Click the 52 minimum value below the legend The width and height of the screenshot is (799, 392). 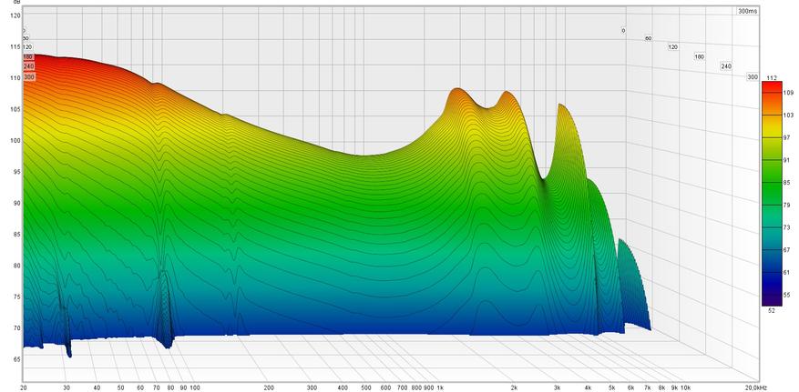click(773, 310)
